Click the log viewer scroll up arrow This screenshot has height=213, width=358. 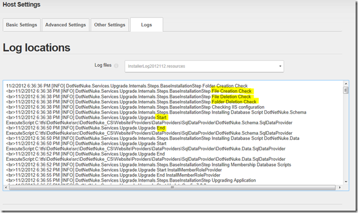tap(346, 84)
